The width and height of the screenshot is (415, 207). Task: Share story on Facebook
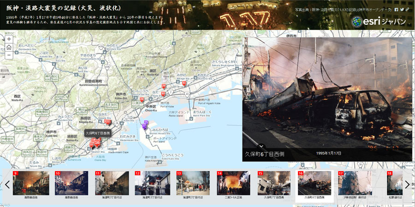396,10
